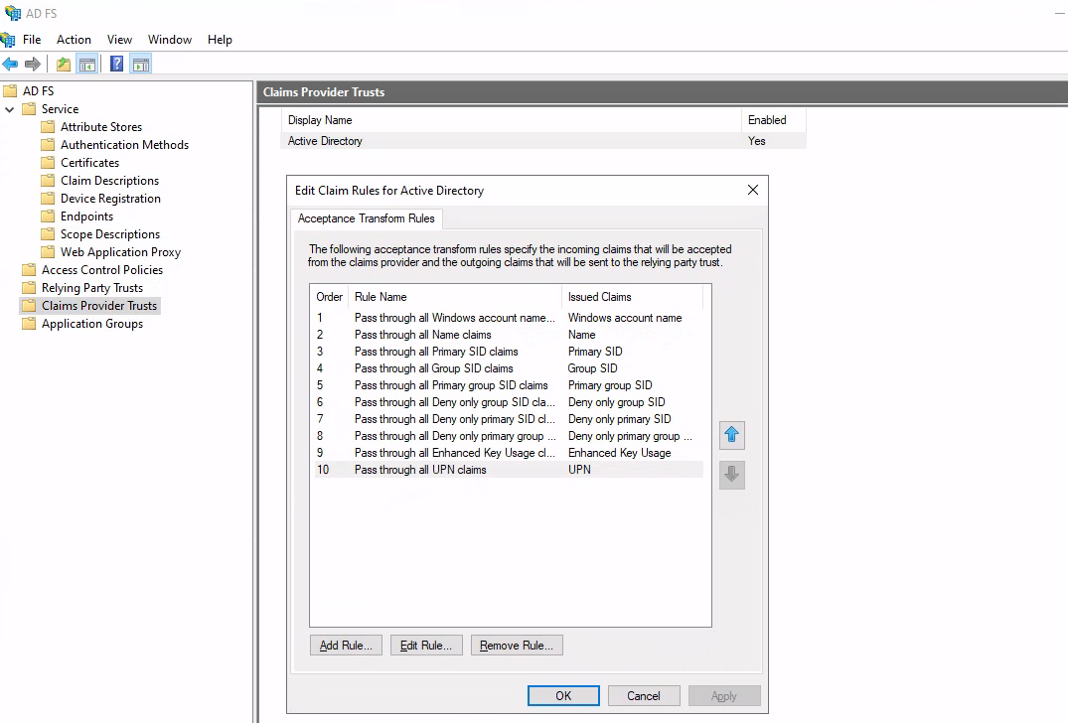Click the Forward arrow toolbar icon
The width and height of the screenshot is (1068, 723).
33,65
